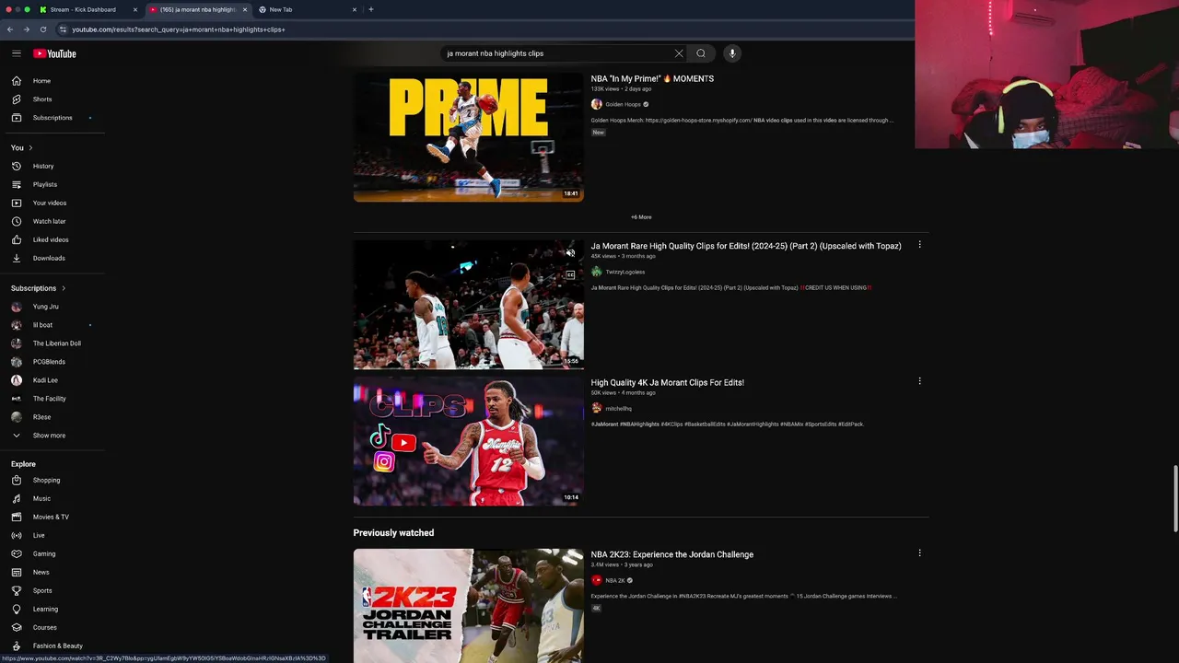
Task: Open NBA 2K channel link
Action: (x=614, y=580)
